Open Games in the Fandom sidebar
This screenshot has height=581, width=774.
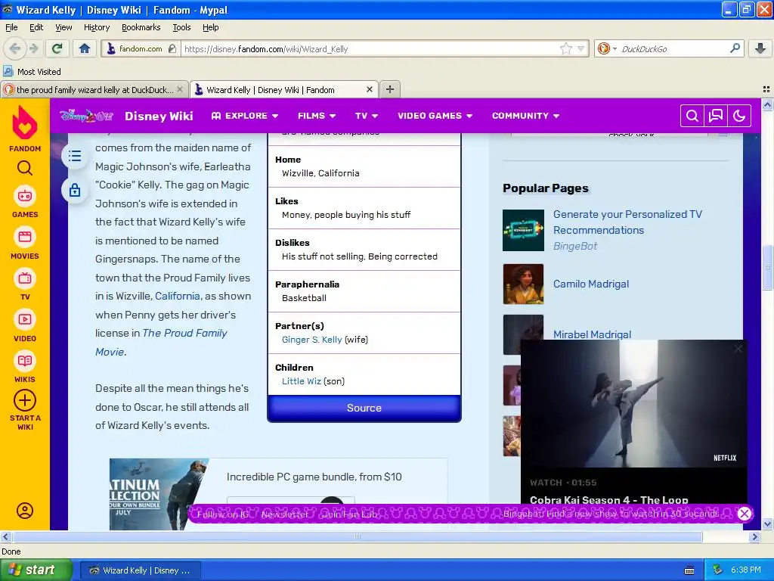[x=25, y=202]
